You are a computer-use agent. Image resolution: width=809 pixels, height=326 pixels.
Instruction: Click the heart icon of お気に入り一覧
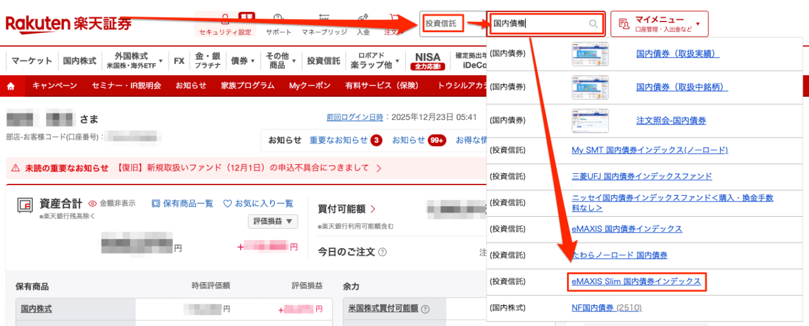tap(228, 203)
